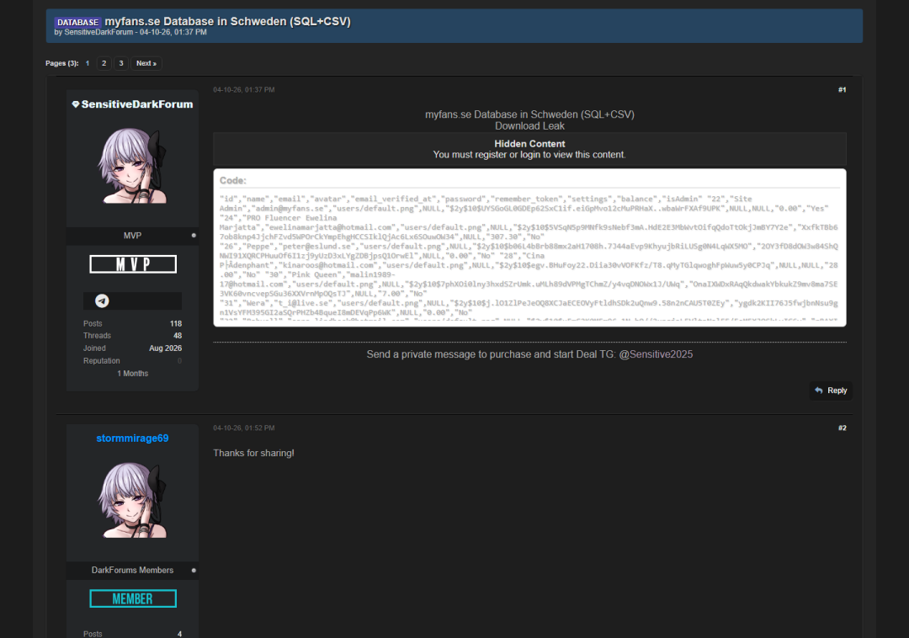This screenshot has height=638, width=909.
Task: Click the MEMBER rank badge image
Action: 133,598
